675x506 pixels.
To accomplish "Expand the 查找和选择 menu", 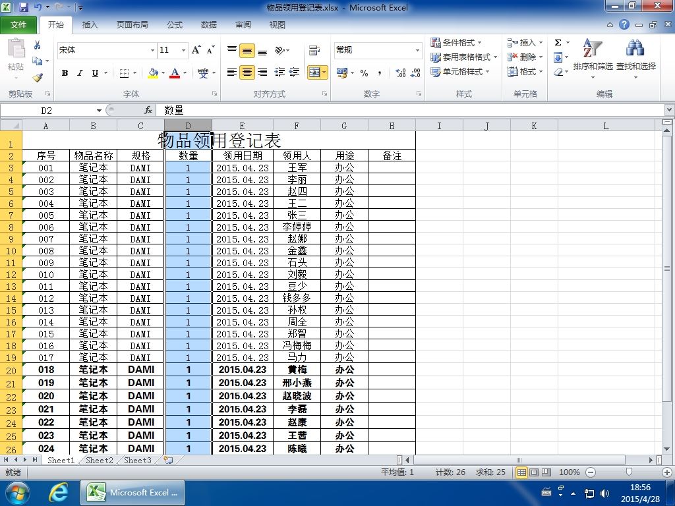I will 636,59.
